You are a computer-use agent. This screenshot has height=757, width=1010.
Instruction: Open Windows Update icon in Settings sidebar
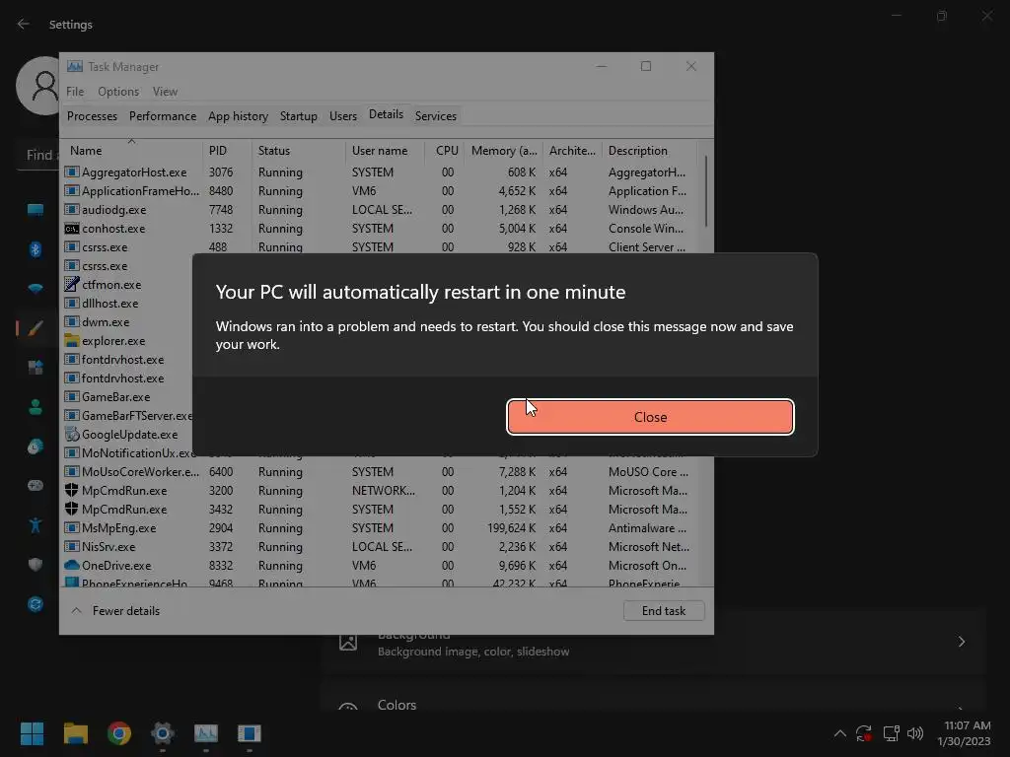pyautogui.click(x=36, y=604)
